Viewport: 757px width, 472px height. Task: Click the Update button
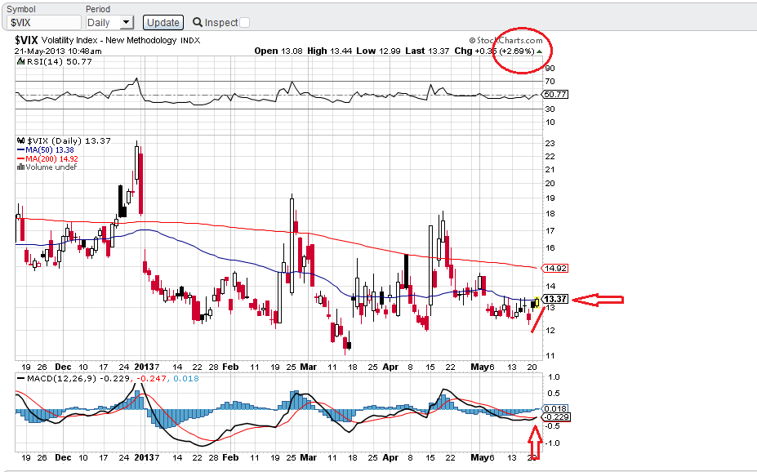163,23
